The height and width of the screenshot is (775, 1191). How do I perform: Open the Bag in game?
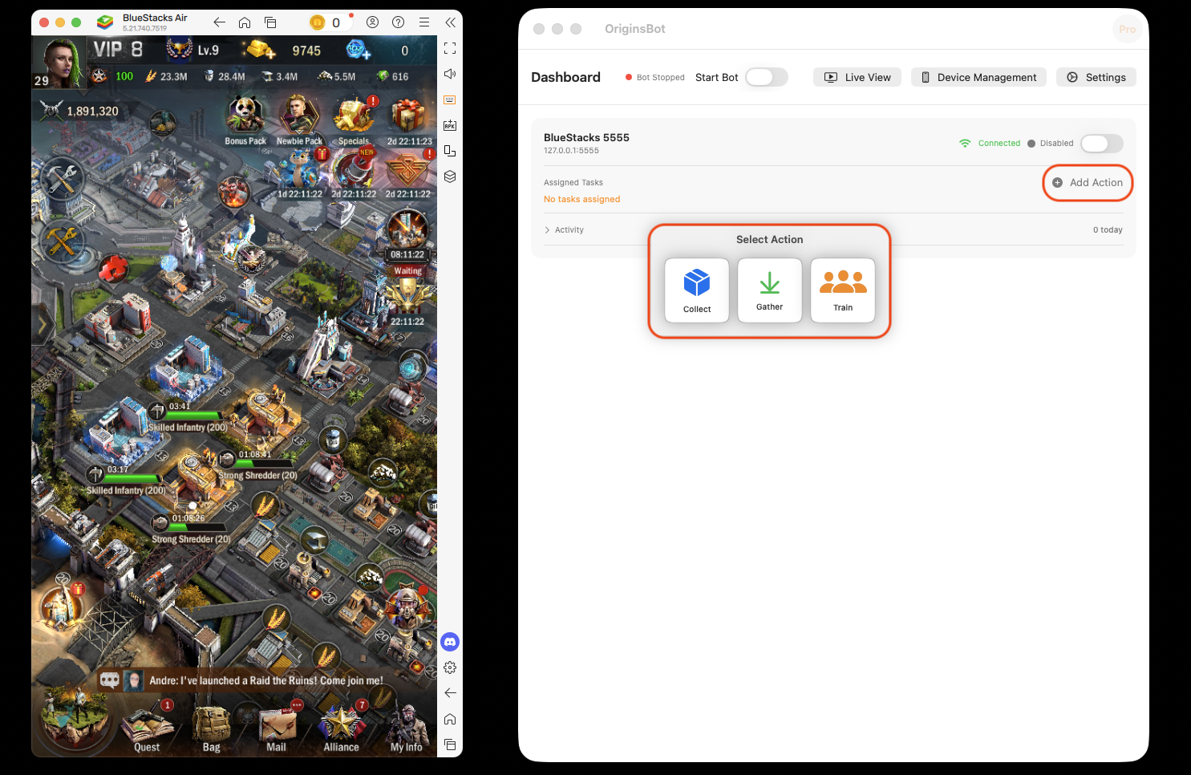tap(211, 728)
